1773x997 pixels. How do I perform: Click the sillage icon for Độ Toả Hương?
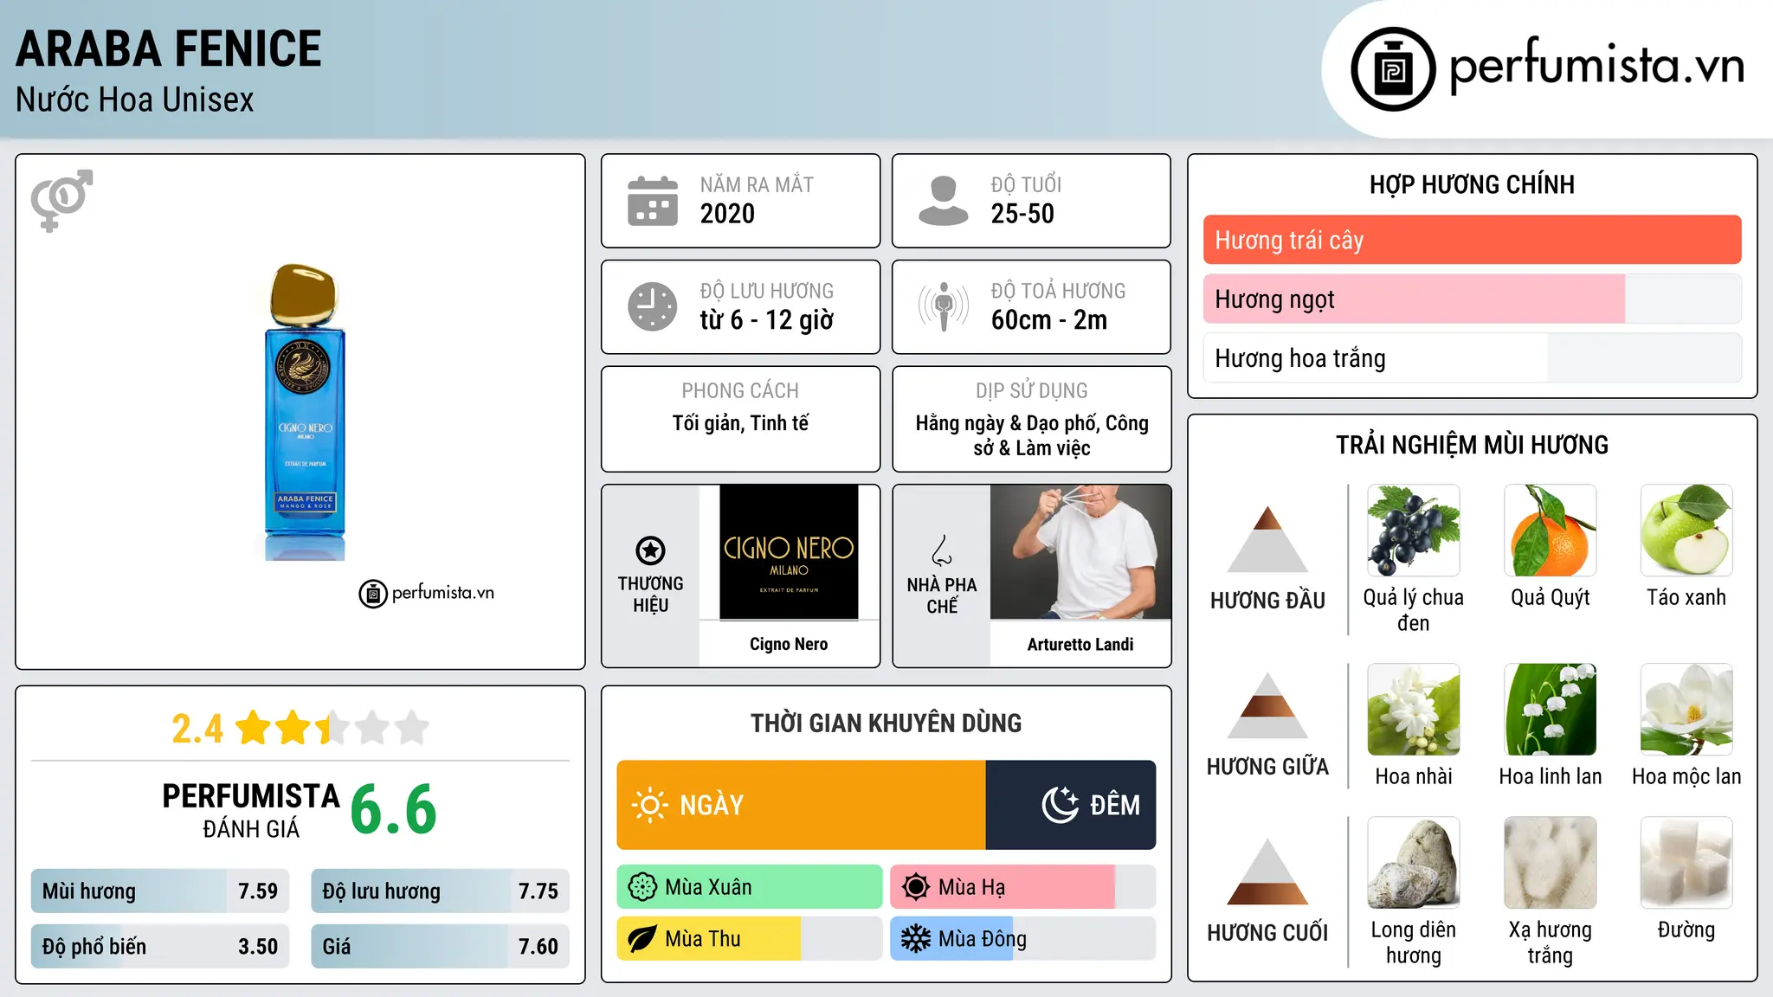(944, 306)
